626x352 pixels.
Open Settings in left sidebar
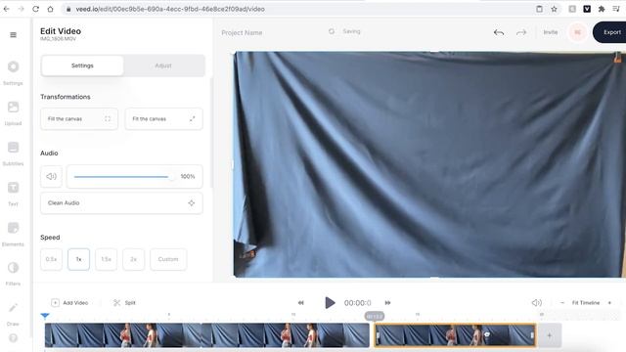pyautogui.click(x=13, y=72)
